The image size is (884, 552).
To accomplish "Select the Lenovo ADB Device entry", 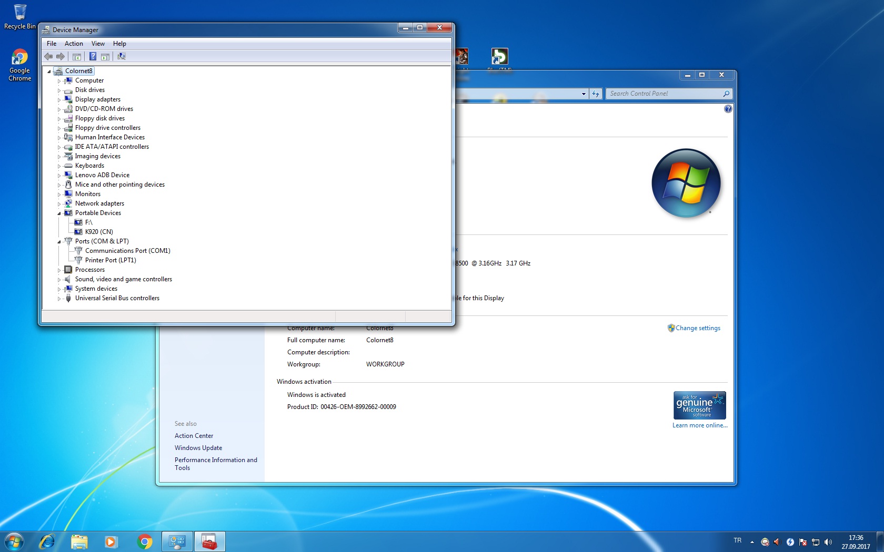I will [102, 175].
